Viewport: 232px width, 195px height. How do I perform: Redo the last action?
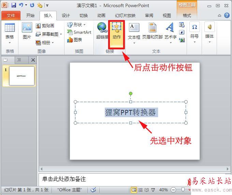(32, 5)
